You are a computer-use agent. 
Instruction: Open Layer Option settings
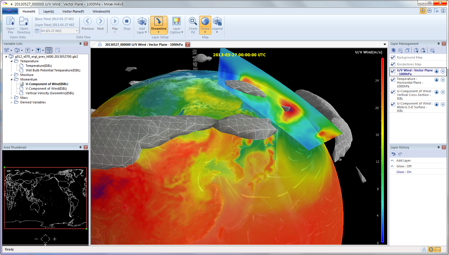point(176,25)
